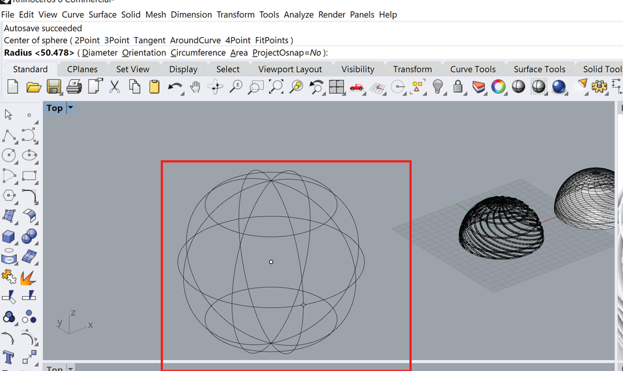The height and width of the screenshot is (371, 623).
Task: Print using the printer icon
Action: (74, 87)
